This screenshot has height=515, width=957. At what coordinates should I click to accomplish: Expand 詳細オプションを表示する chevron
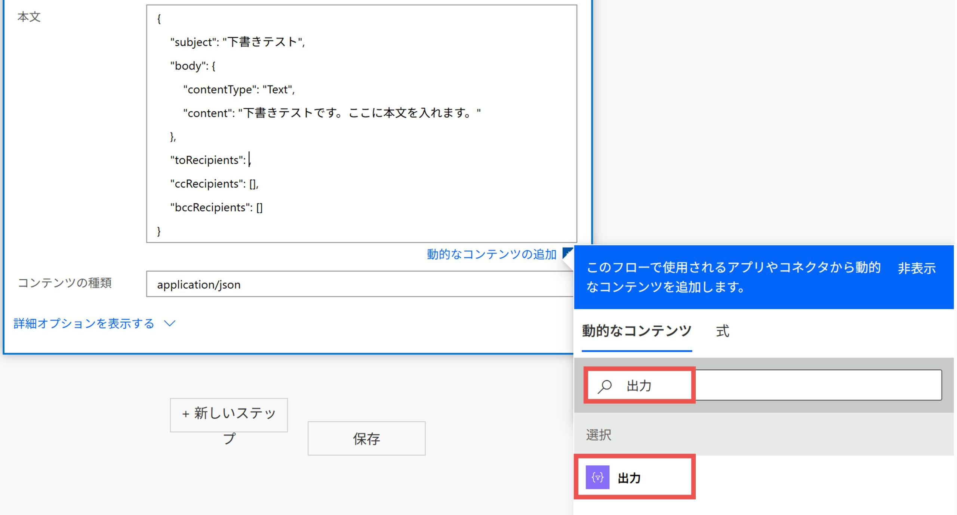pyautogui.click(x=170, y=323)
